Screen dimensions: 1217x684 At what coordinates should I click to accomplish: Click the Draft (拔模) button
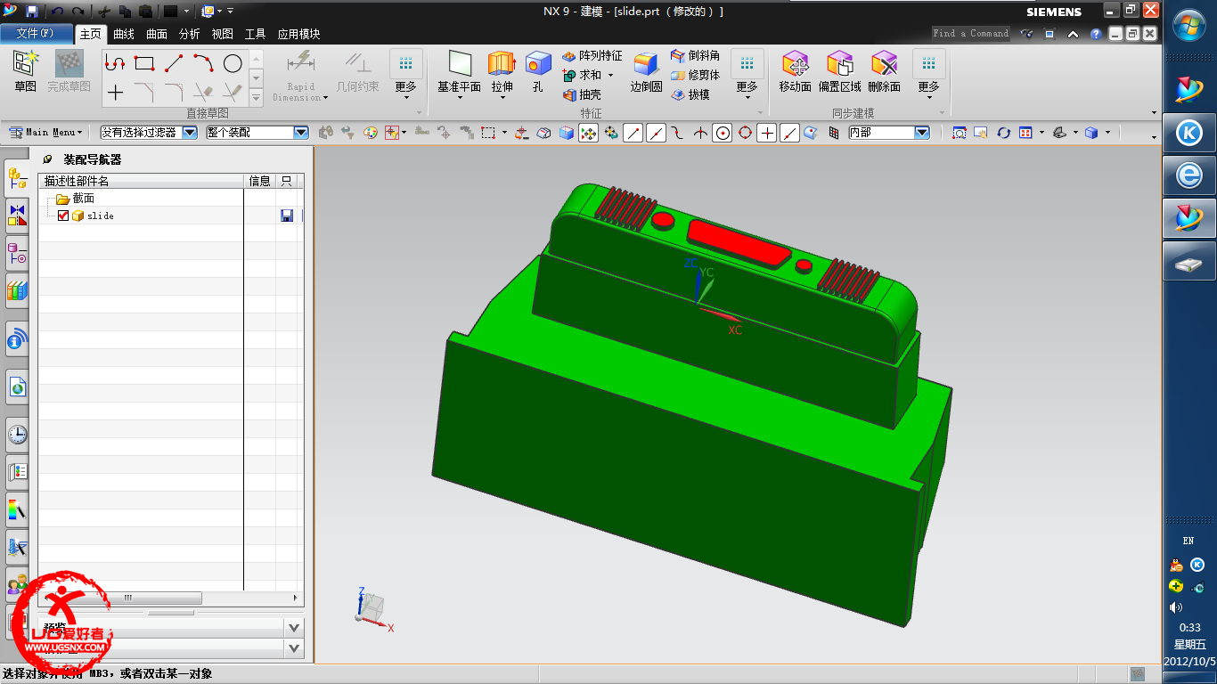690,94
